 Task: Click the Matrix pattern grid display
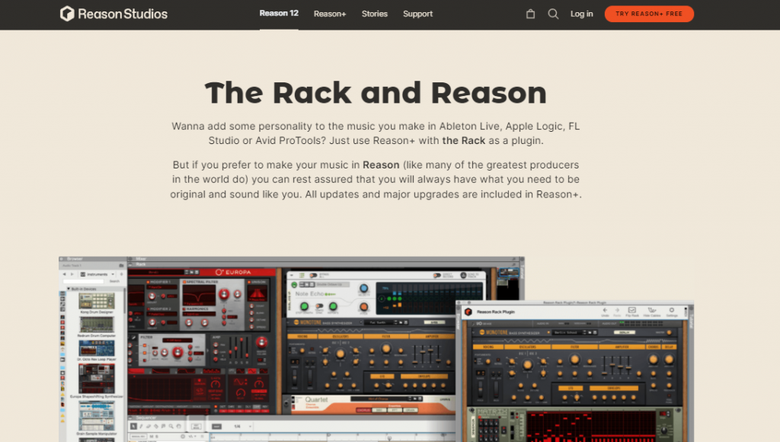591,427
